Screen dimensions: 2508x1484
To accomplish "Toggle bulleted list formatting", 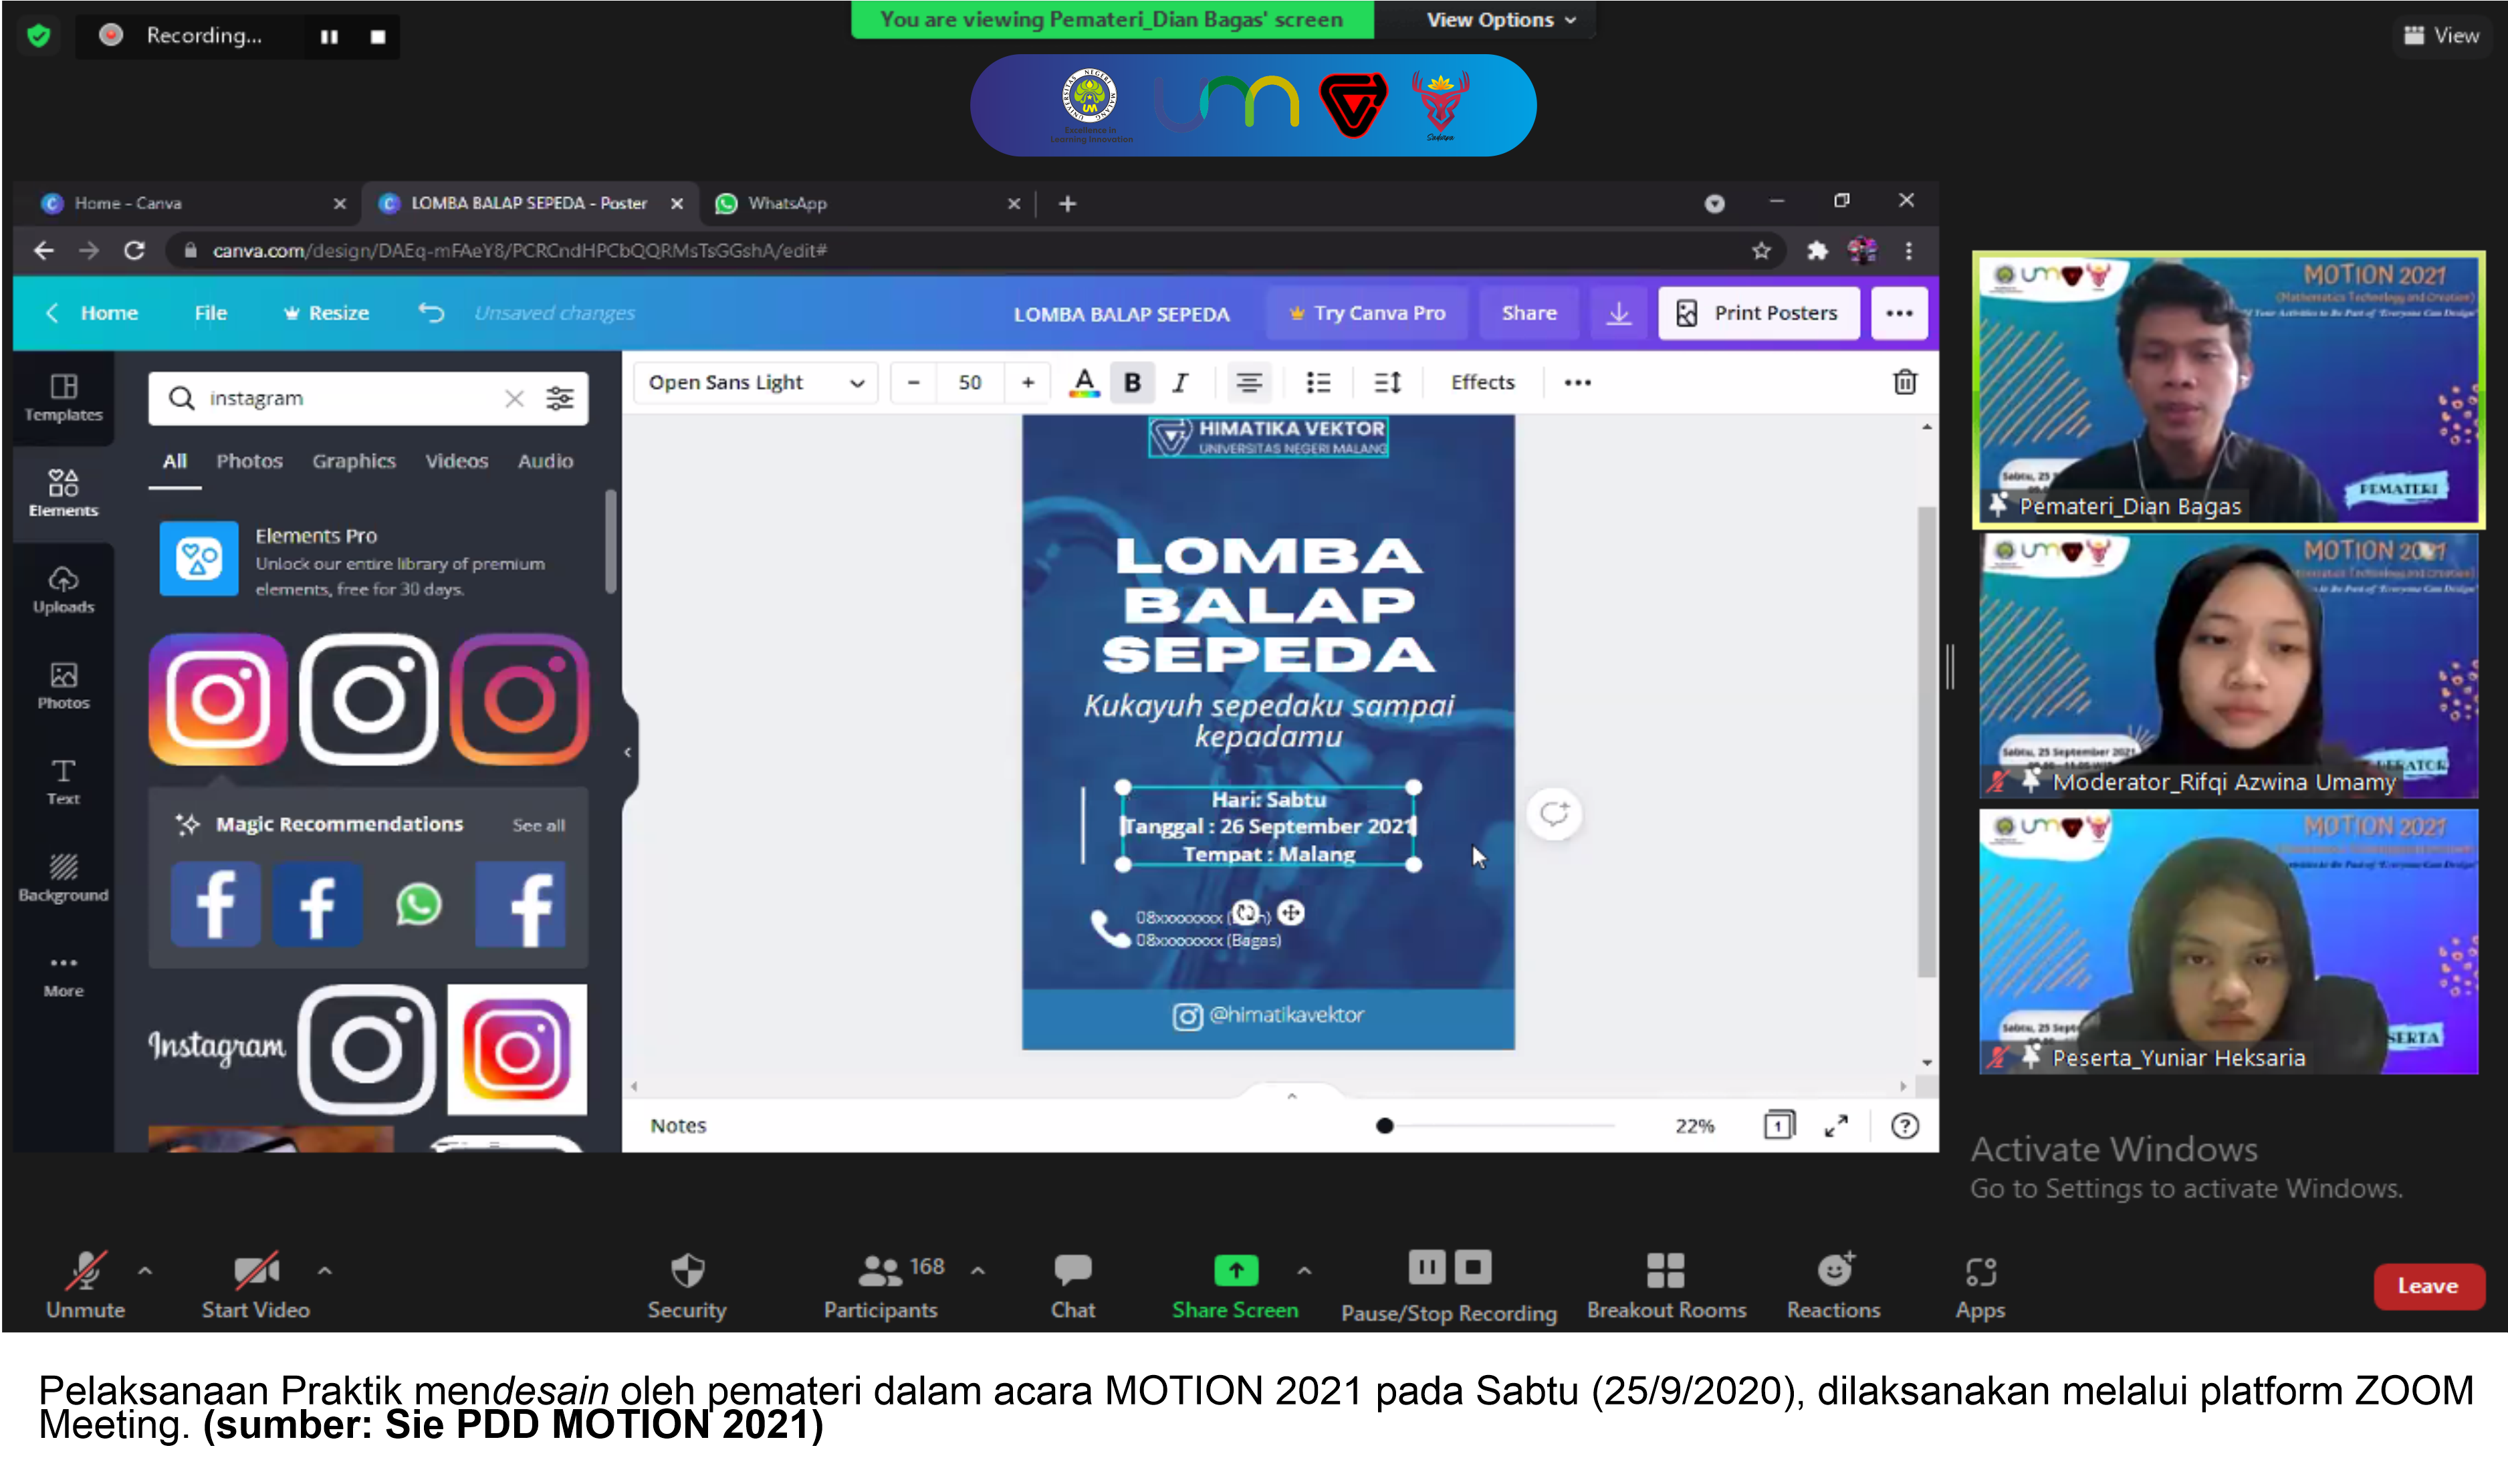I will (1318, 382).
